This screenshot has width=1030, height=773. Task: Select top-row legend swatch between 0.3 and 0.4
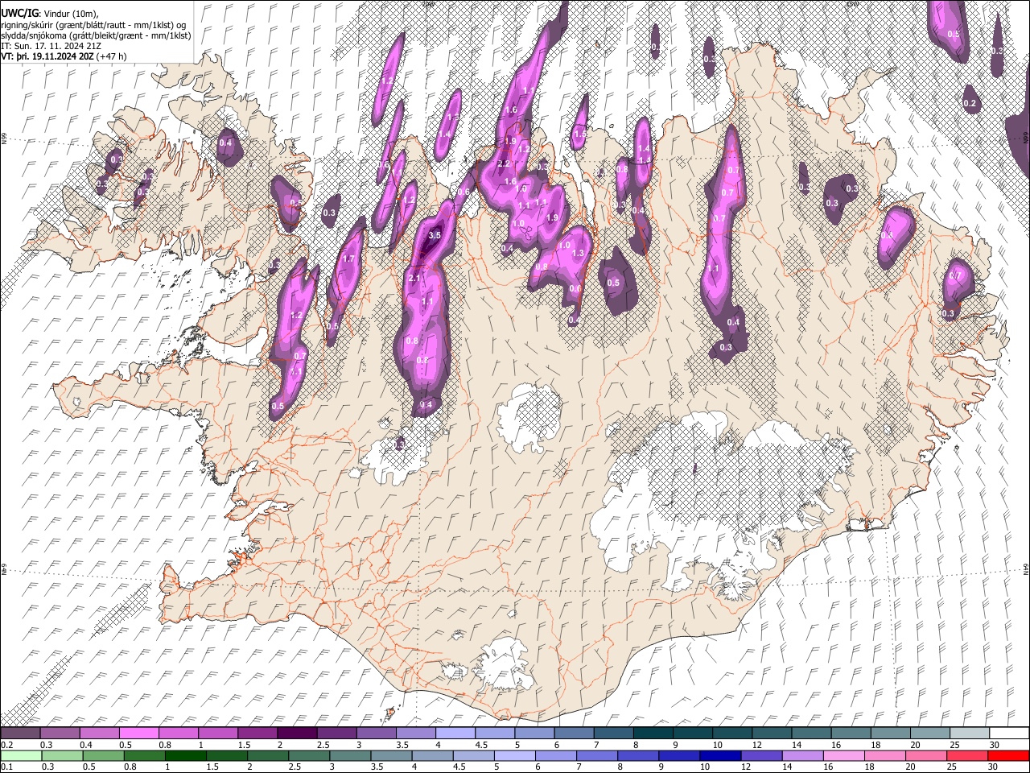tap(60, 733)
